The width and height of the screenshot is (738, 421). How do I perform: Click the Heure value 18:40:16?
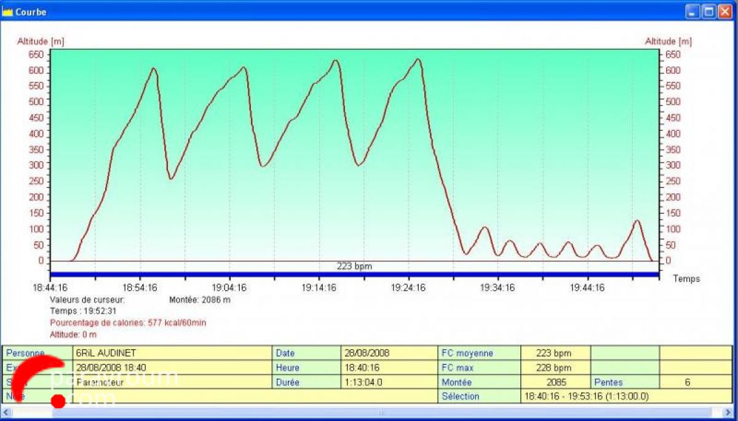388,368
